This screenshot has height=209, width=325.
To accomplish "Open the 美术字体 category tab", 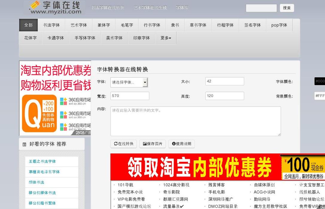I will pyautogui.click(x=114, y=38).
